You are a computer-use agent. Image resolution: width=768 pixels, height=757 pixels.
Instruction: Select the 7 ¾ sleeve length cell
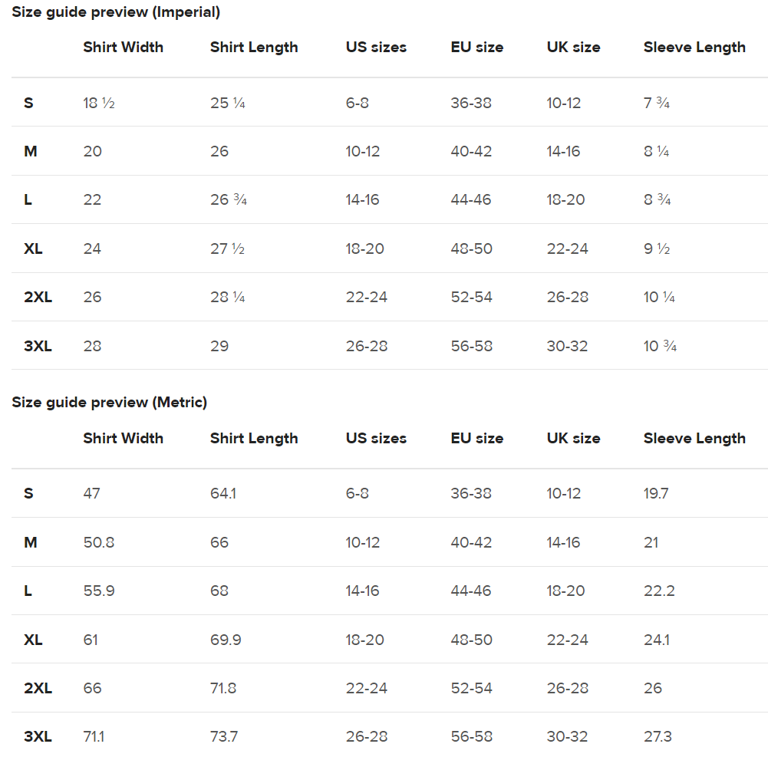(657, 103)
